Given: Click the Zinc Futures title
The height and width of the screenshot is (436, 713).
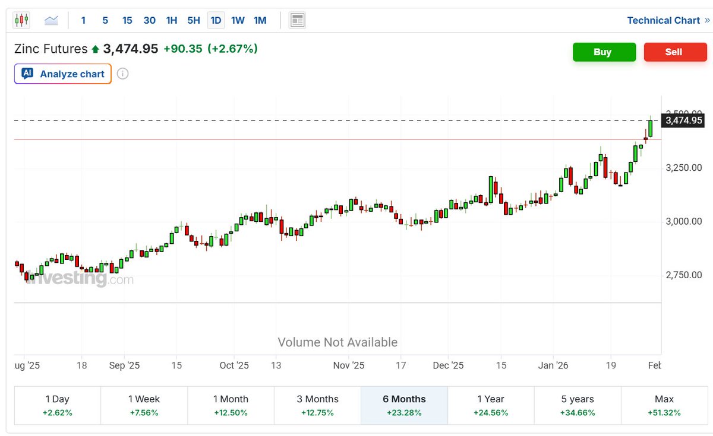Looking at the screenshot, I should point(51,49).
